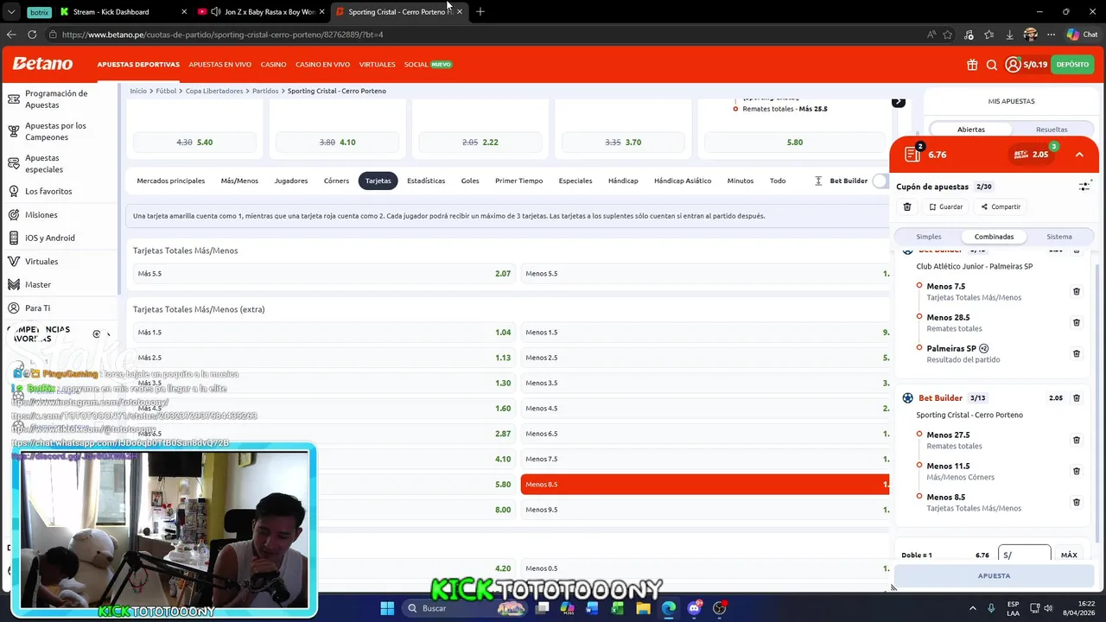Open Apuestas en Vivo menu
Image resolution: width=1106 pixels, height=622 pixels.
click(219, 65)
